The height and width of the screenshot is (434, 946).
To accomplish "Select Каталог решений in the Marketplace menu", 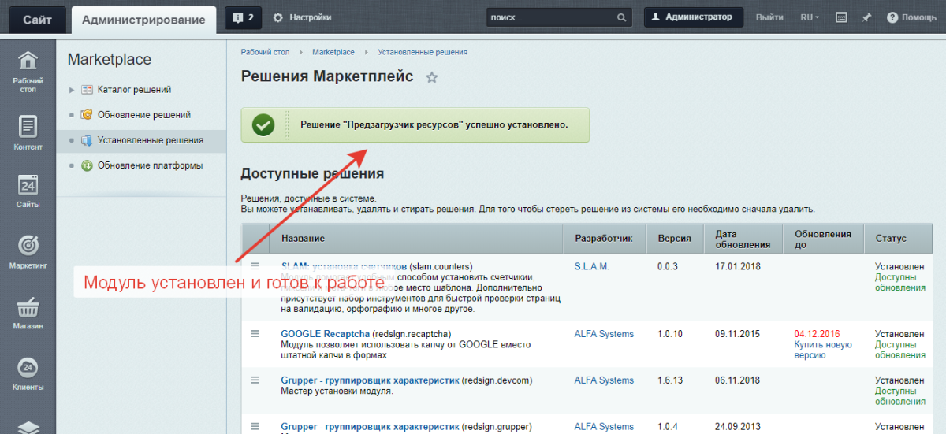I will 135,90.
